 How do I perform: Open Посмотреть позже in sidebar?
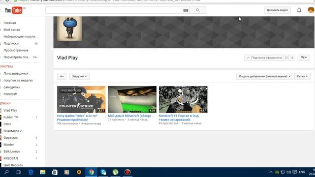click(17, 57)
